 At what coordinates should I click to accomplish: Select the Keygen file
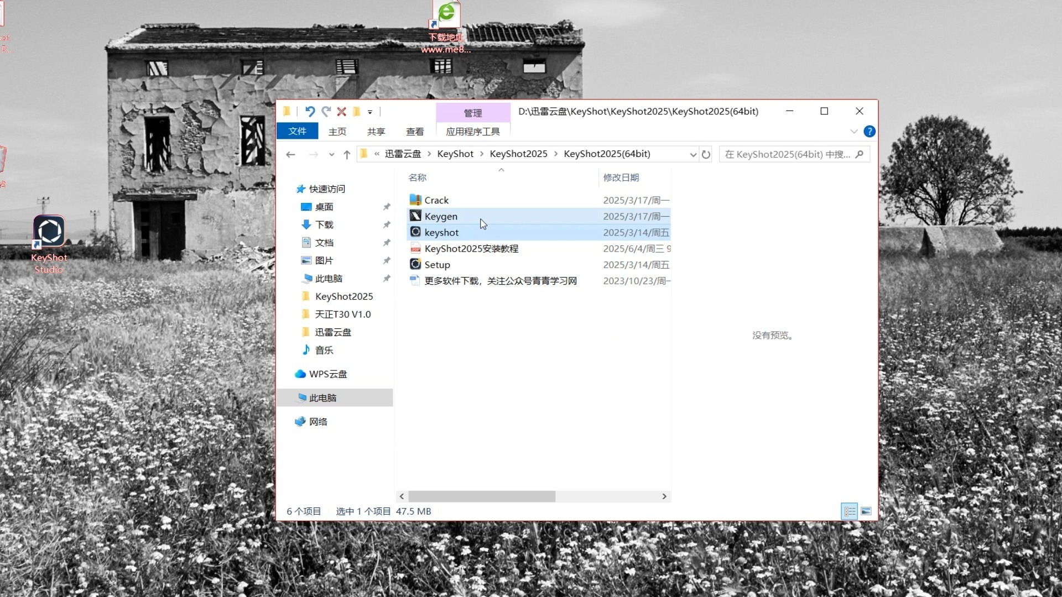(441, 216)
